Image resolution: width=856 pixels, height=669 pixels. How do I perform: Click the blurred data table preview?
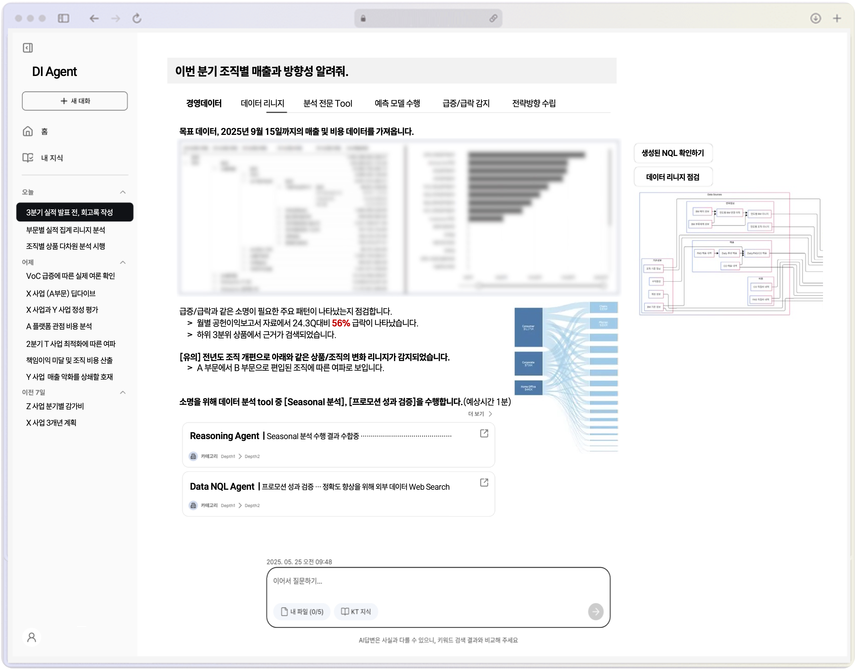pos(292,218)
